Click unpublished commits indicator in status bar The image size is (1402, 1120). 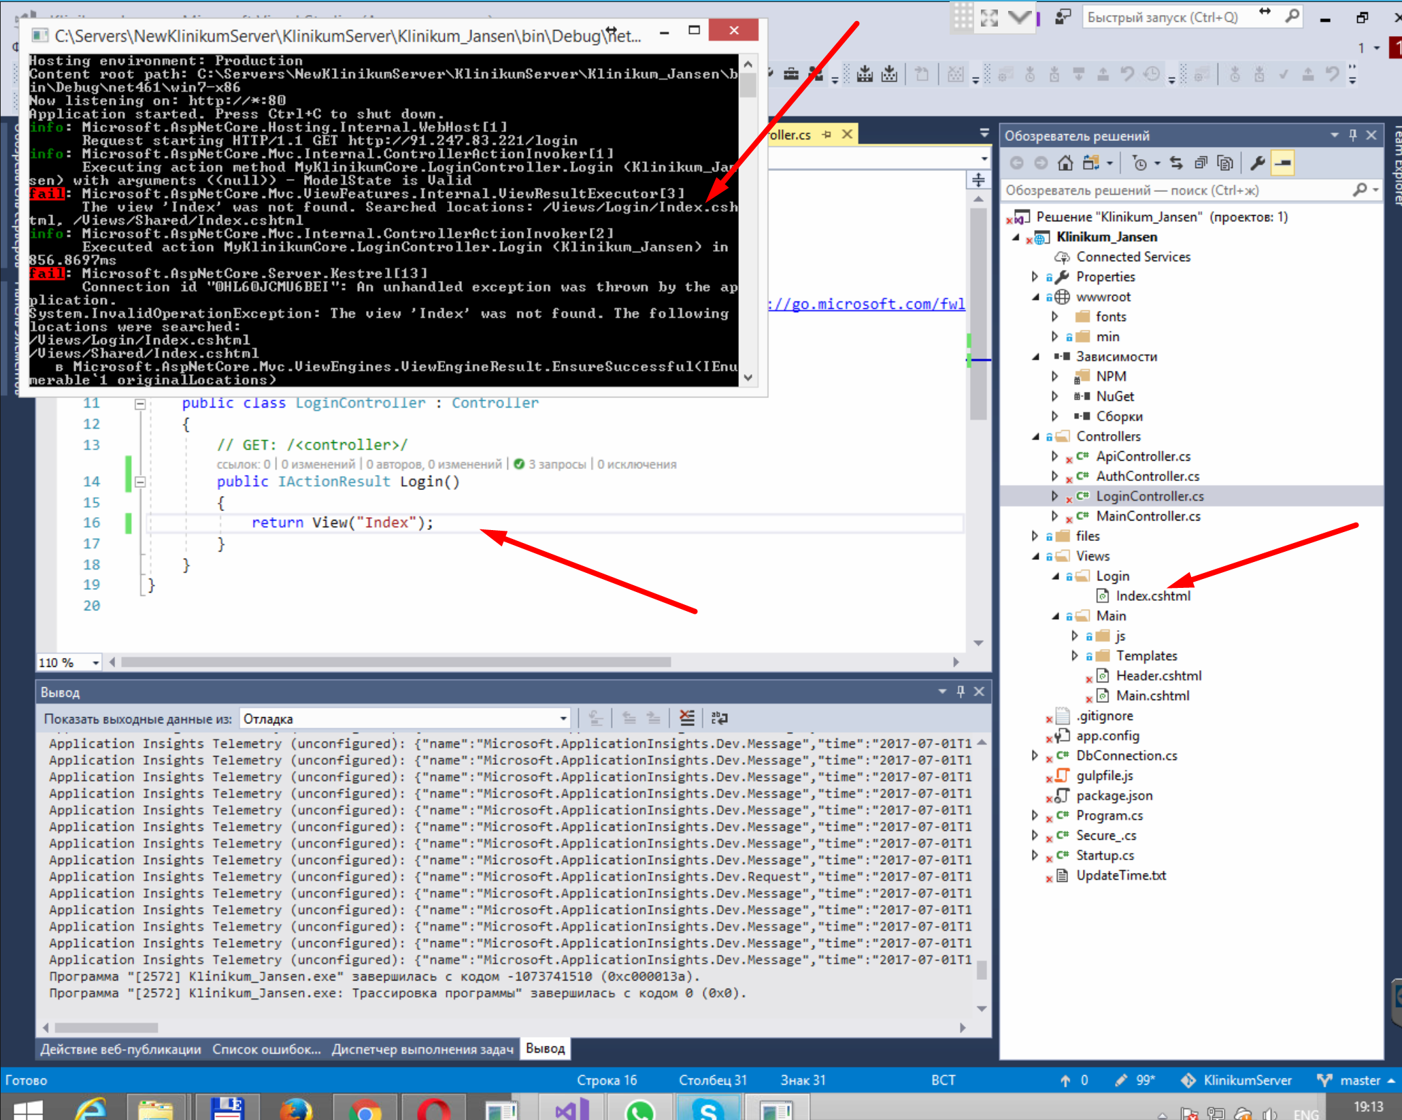1075,1080
